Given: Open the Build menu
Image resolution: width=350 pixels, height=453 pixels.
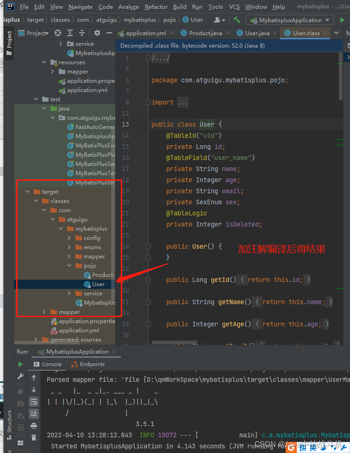Looking at the screenshot, I should tap(180, 6).
